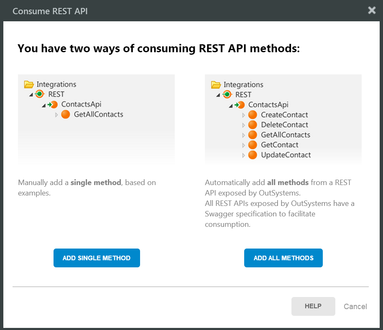Expand the GetAllContacts node in left tree
The width and height of the screenshot is (383, 330).
pyautogui.click(x=57, y=115)
